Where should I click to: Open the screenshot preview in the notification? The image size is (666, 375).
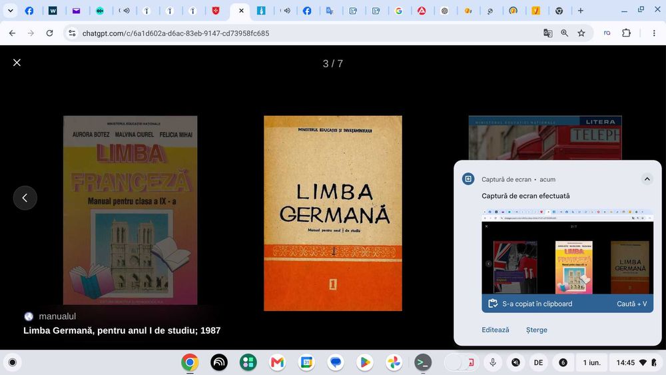tap(567, 251)
